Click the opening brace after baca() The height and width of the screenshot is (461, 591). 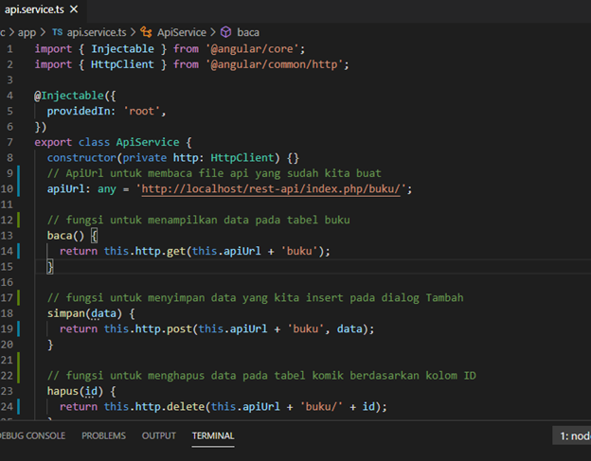click(x=94, y=236)
